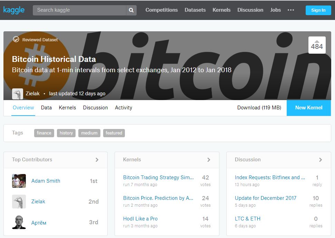Open Index Requests: Bitfinex discussion
Screen dimensions: 335x238
pyautogui.click(x=270, y=177)
